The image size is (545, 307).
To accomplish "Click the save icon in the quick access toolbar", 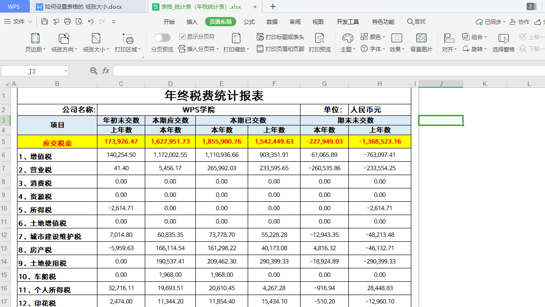I will coord(45,22).
